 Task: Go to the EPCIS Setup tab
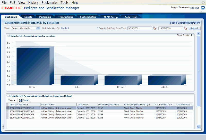click(111, 17)
